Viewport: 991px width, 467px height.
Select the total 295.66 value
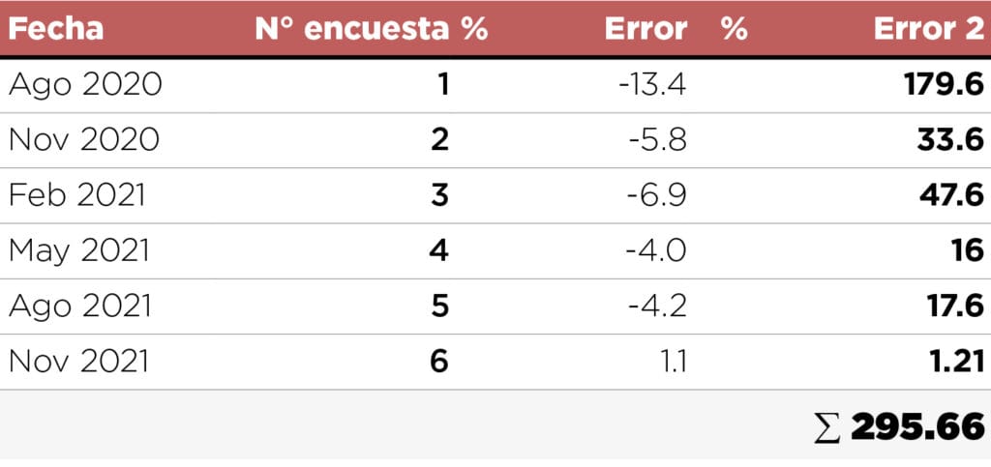click(x=917, y=426)
